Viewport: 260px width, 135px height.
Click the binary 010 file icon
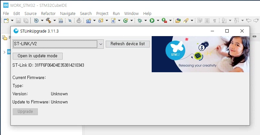[x=61, y=20]
